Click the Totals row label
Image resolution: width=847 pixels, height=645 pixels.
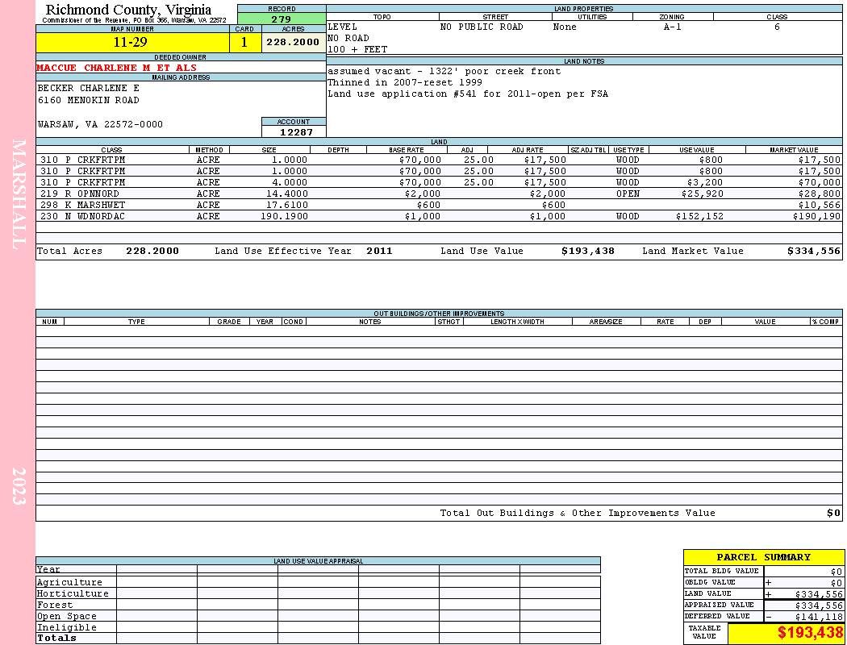pyautogui.click(x=56, y=638)
